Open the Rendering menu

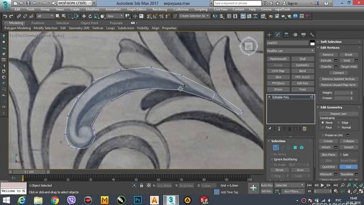(159, 10)
